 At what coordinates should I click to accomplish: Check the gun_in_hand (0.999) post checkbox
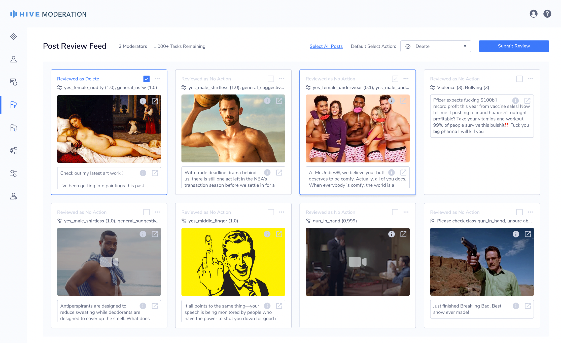395,212
